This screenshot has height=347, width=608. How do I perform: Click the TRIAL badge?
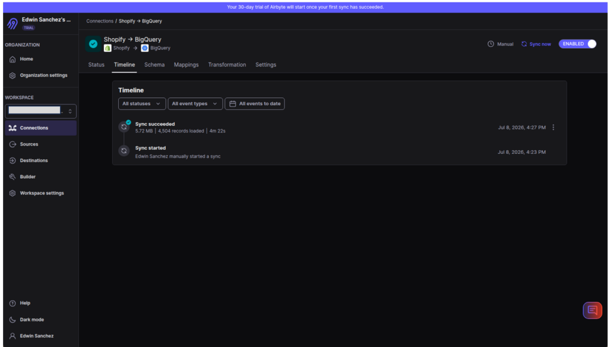click(x=28, y=28)
